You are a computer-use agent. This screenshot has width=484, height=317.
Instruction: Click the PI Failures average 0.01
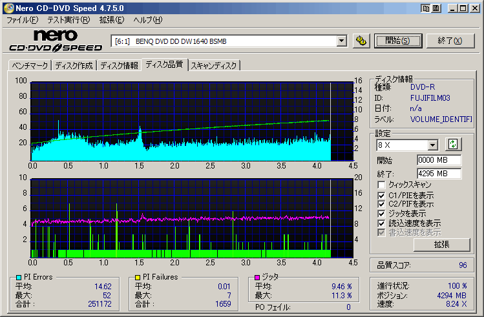coord(224,287)
